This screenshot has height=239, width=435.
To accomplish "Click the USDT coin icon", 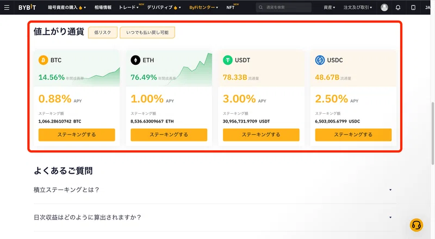I will click(228, 60).
